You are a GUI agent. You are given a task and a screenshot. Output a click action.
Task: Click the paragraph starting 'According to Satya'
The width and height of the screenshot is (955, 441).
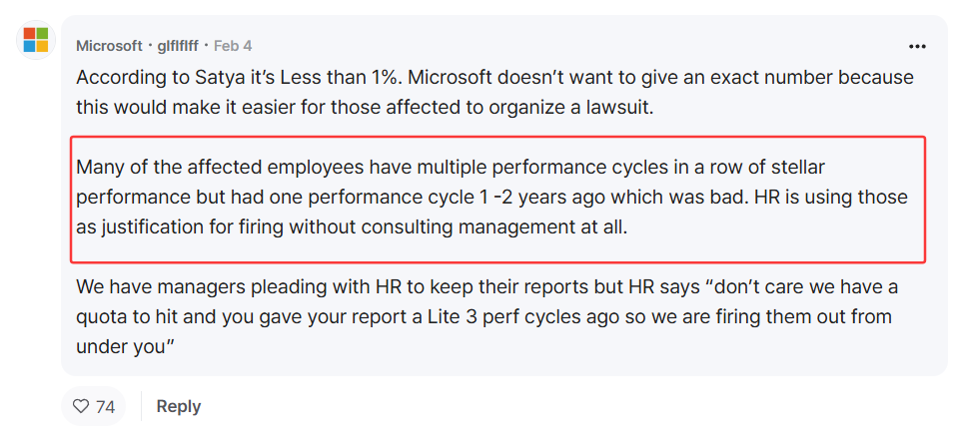click(x=494, y=93)
